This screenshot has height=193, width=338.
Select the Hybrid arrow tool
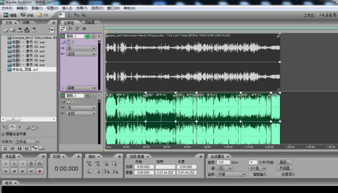[62, 15]
